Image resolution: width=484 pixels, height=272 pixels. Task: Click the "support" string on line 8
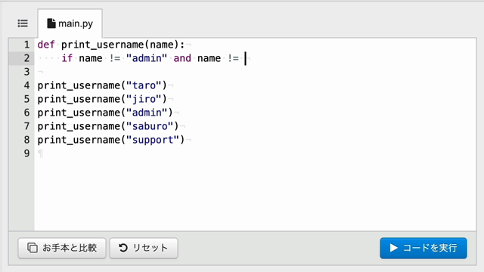click(x=153, y=140)
